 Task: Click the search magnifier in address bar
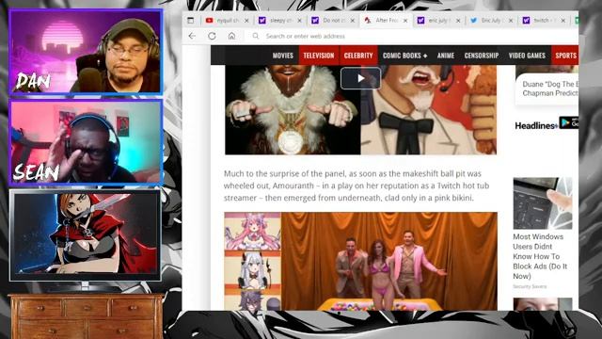[x=256, y=36]
